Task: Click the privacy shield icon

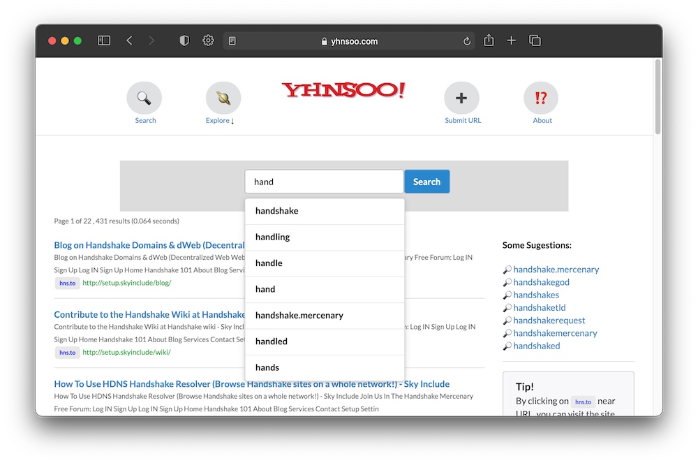Action: point(184,41)
